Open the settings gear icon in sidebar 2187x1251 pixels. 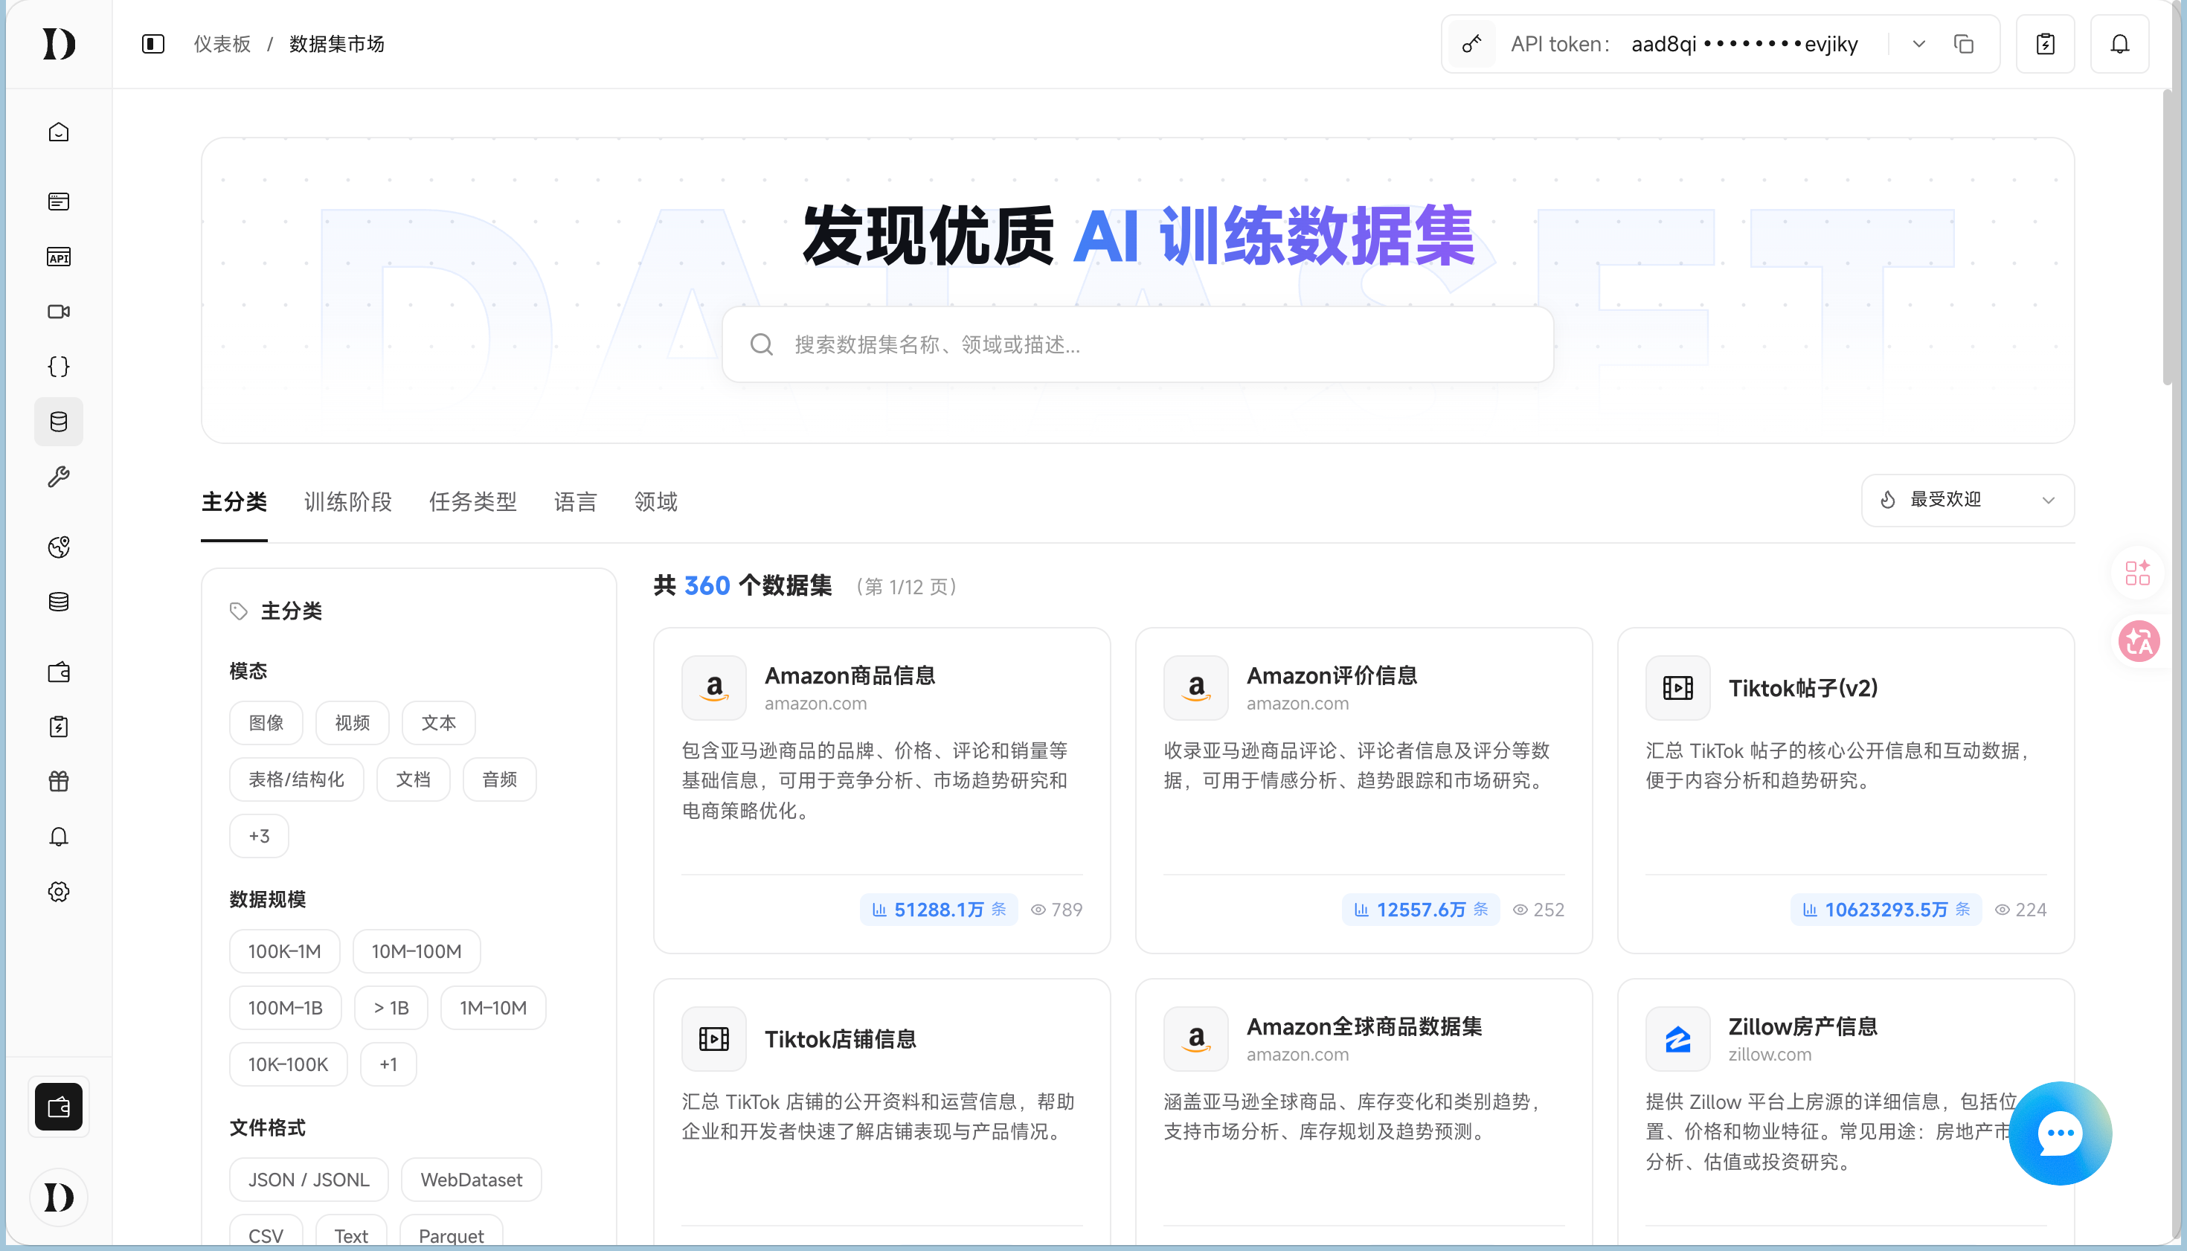59,892
